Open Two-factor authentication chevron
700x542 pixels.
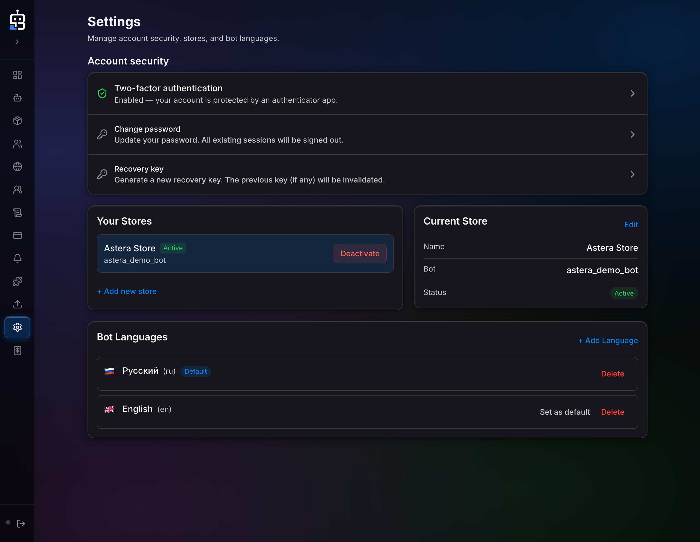[x=632, y=93]
